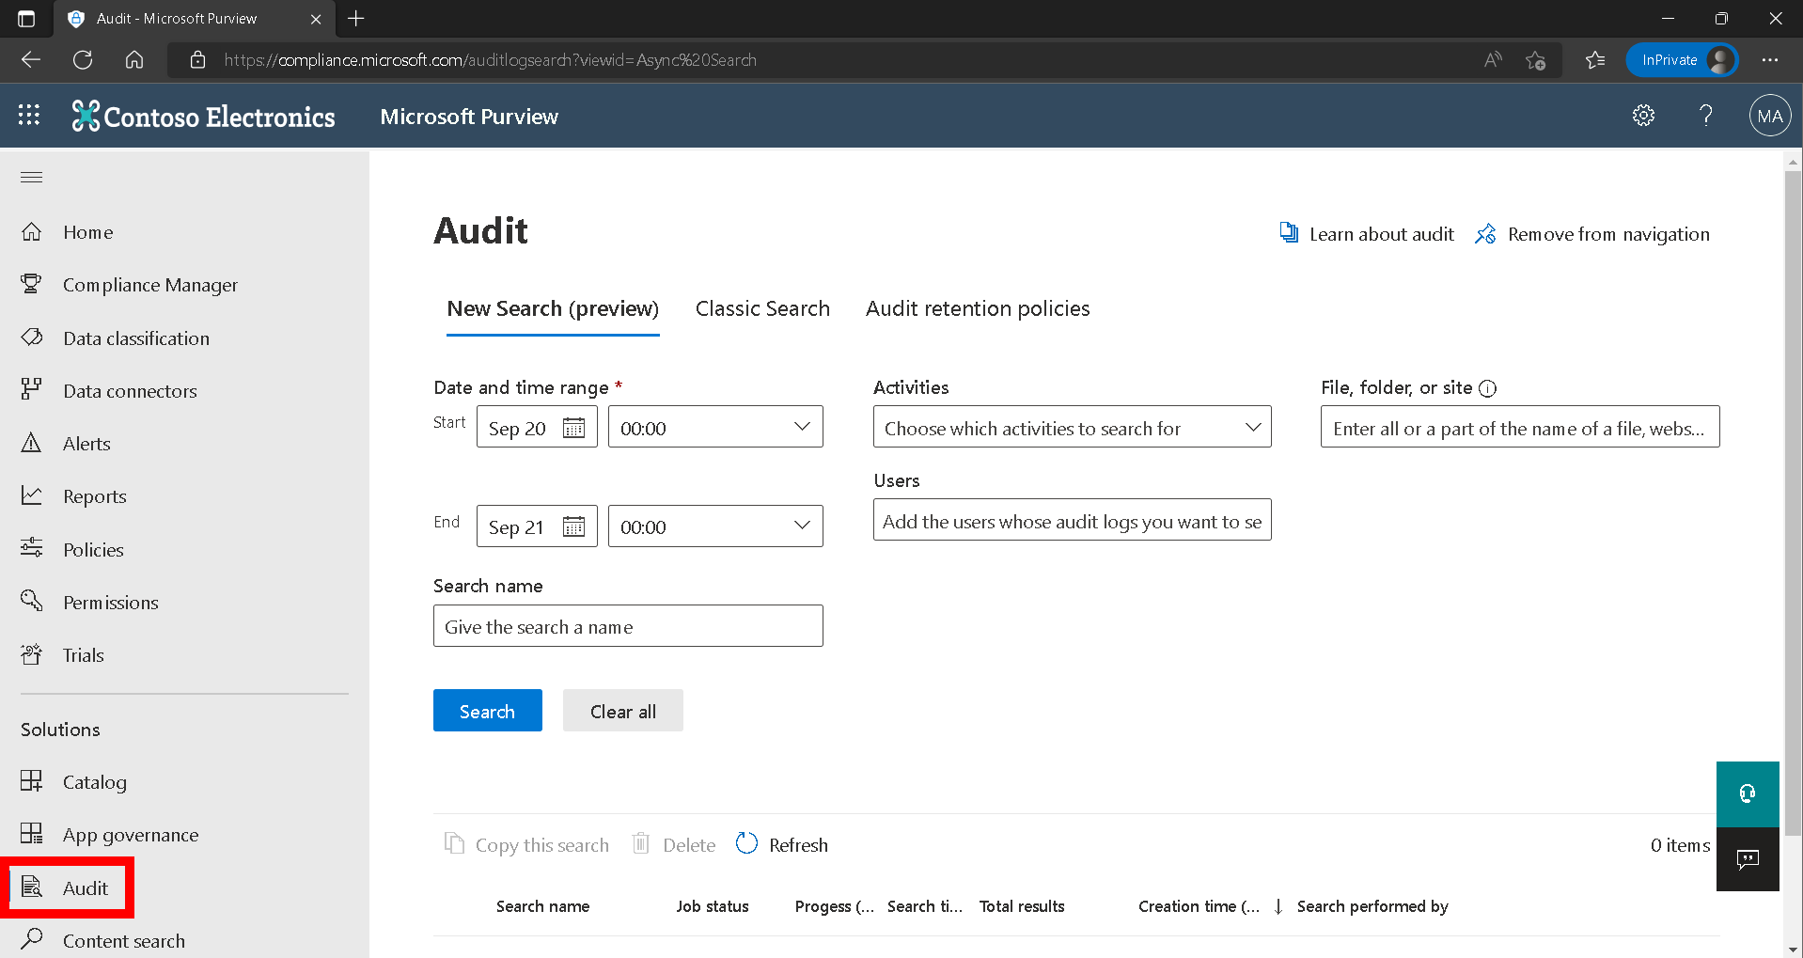Open Compliance Manager in navigation

click(150, 285)
